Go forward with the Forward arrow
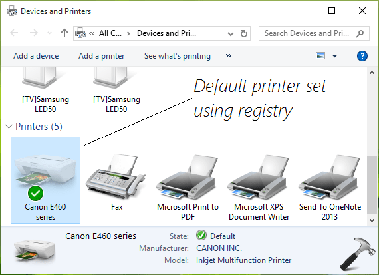This screenshot has width=379, height=275. [x=34, y=33]
